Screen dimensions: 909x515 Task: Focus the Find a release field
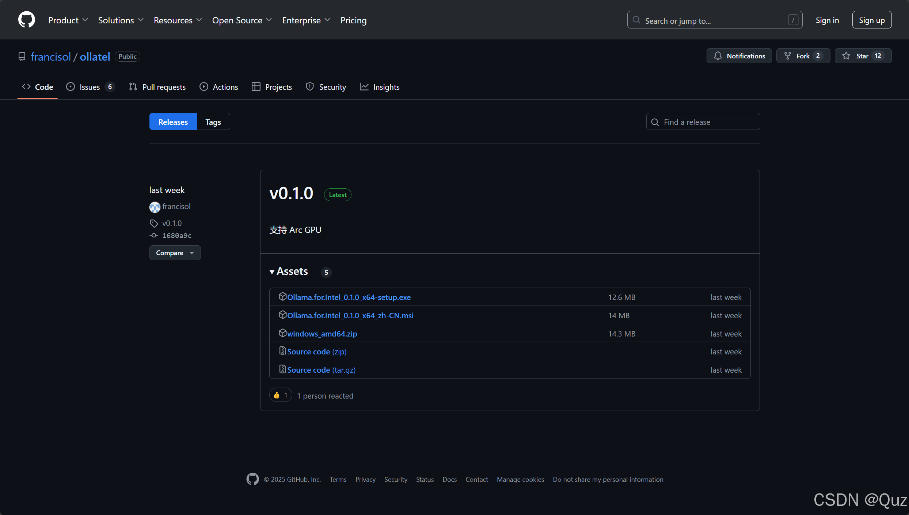point(703,122)
